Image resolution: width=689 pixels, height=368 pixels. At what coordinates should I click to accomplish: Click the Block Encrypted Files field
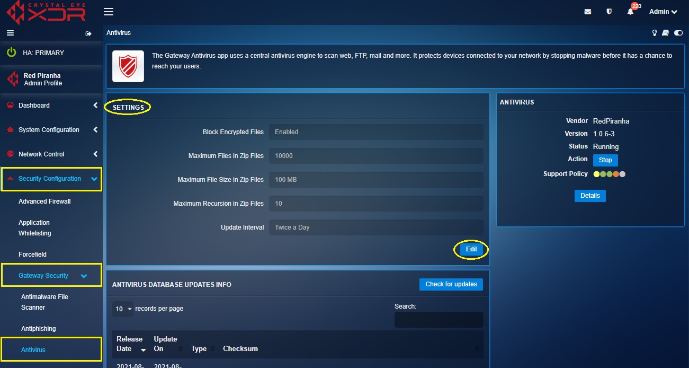click(x=376, y=132)
